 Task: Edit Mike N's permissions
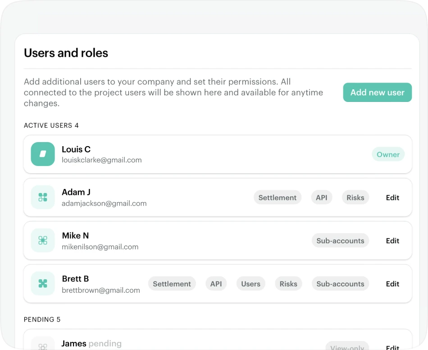[x=392, y=241]
